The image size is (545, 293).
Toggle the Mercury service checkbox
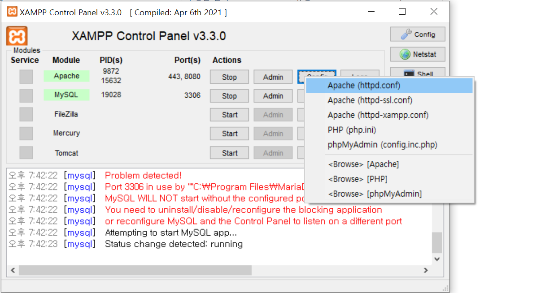tap(26, 133)
